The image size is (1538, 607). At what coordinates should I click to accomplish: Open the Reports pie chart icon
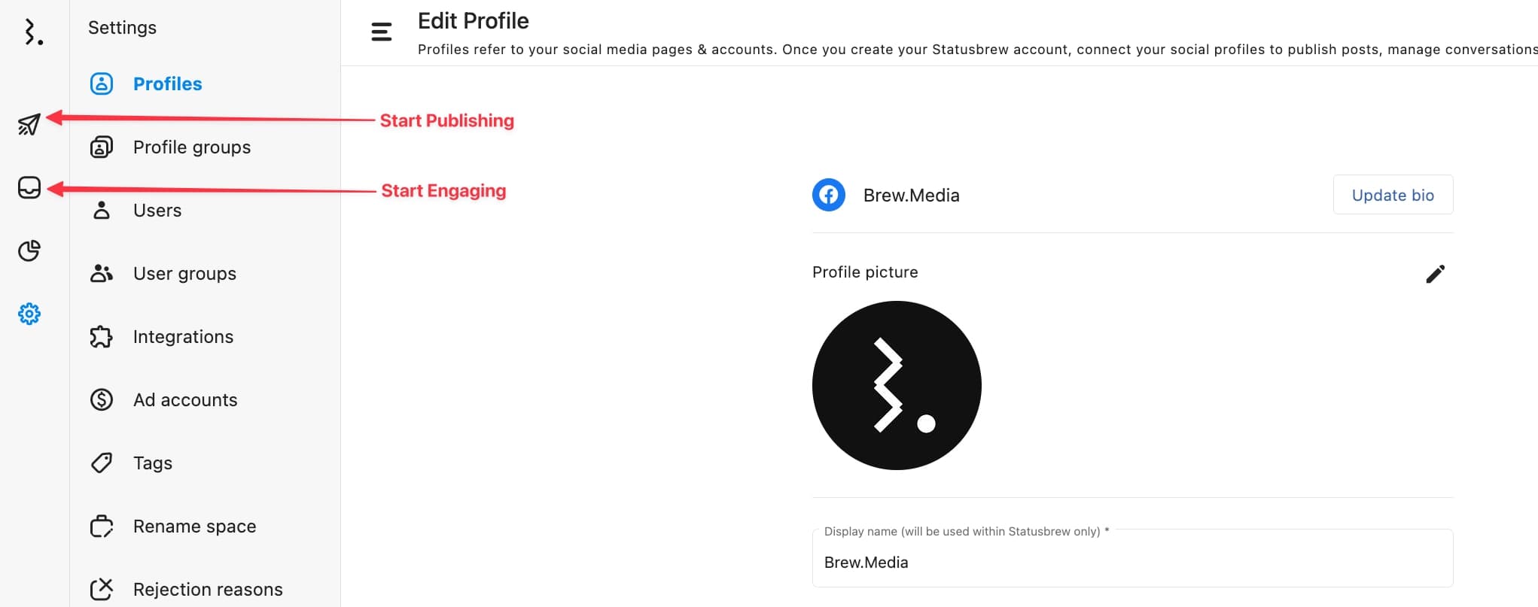(x=29, y=250)
